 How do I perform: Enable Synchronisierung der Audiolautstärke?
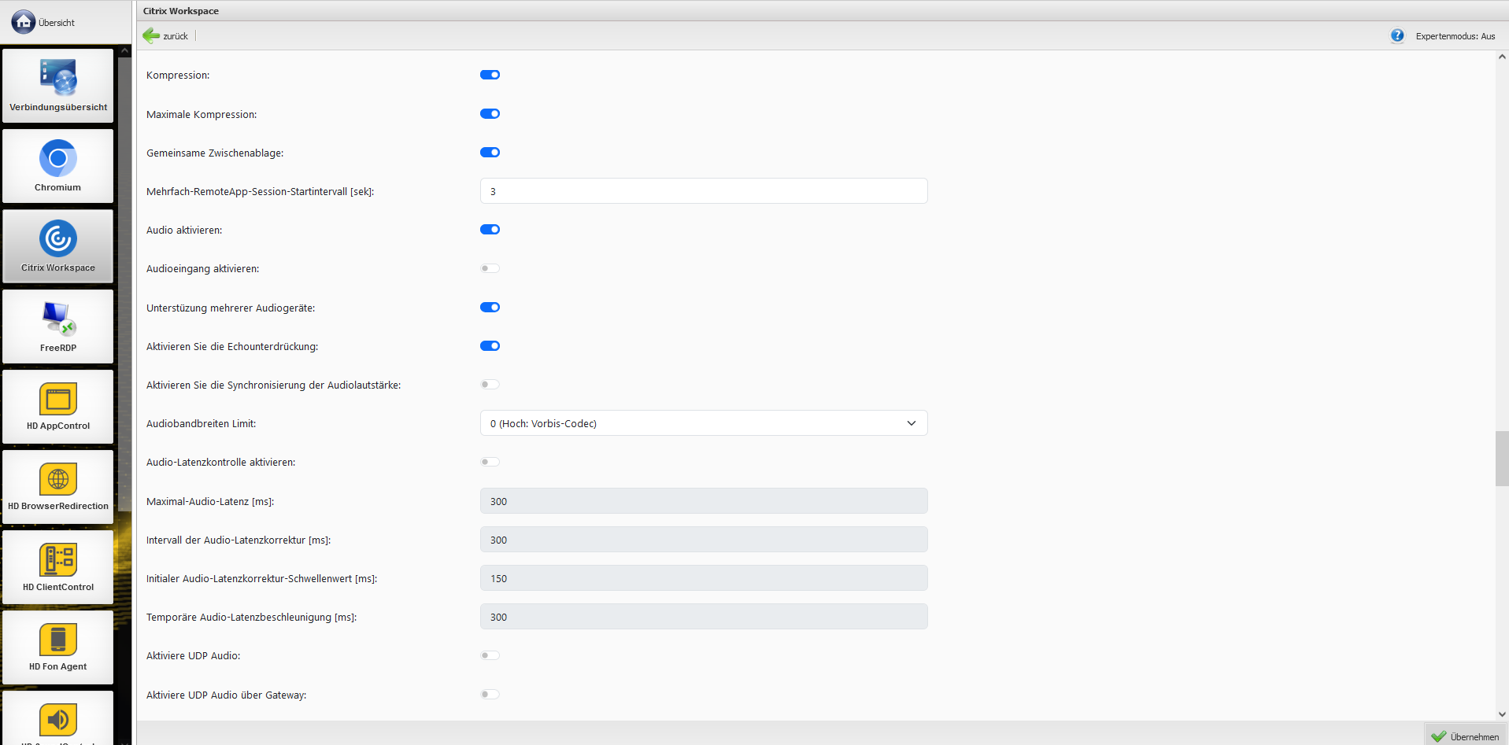pyautogui.click(x=490, y=385)
